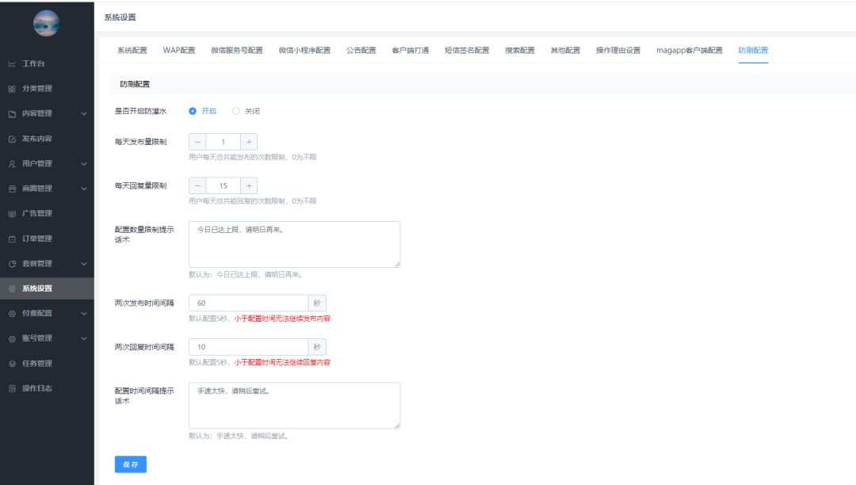Click the limit prompt message textarea
Image resolution: width=856 pixels, height=485 pixels.
[294, 243]
